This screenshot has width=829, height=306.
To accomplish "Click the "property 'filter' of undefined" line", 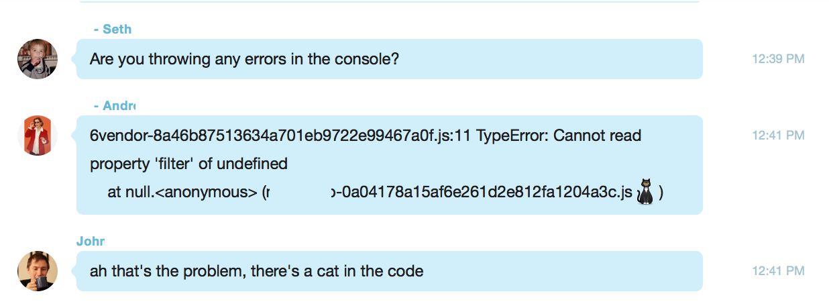I will pyautogui.click(x=188, y=164).
